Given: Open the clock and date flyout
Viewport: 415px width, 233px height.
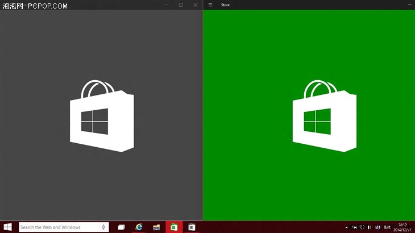Looking at the screenshot, I should [x=402, y=227].
